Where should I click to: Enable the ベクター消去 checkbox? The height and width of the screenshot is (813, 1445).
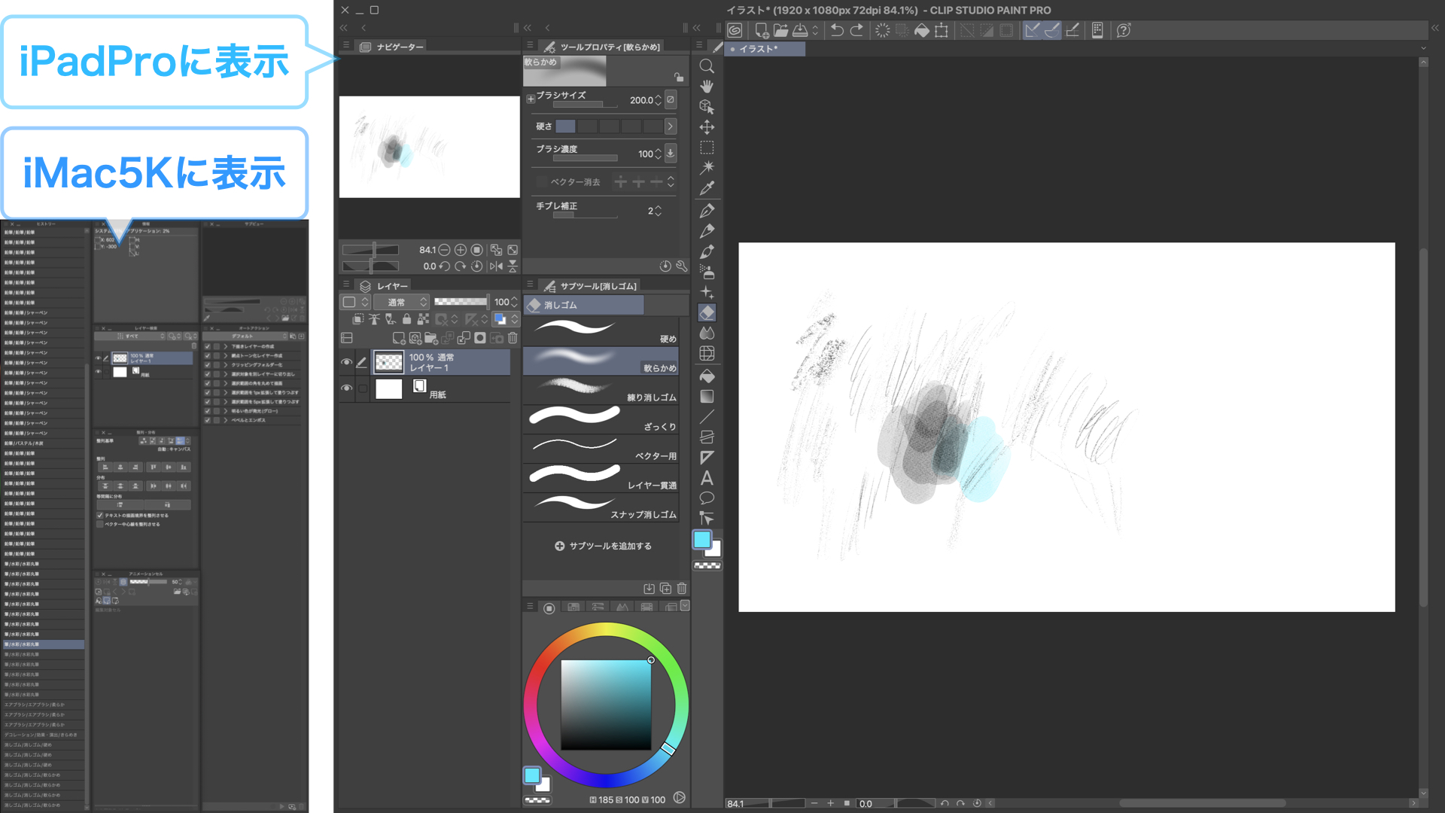point(541,181)
